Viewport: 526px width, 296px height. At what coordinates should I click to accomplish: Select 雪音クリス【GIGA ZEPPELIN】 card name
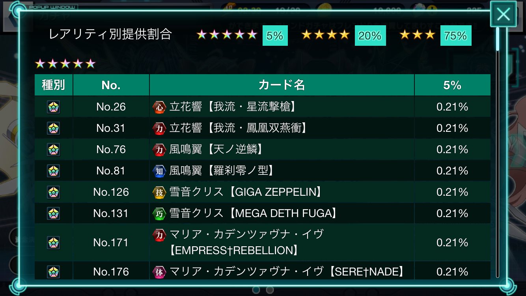point(245,192)
